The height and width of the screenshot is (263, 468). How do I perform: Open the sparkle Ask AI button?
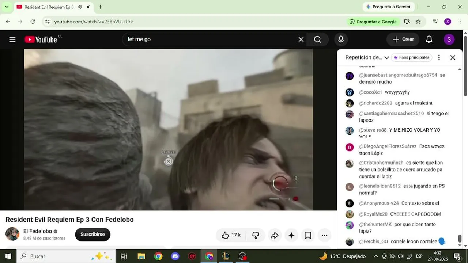[291, 236]
